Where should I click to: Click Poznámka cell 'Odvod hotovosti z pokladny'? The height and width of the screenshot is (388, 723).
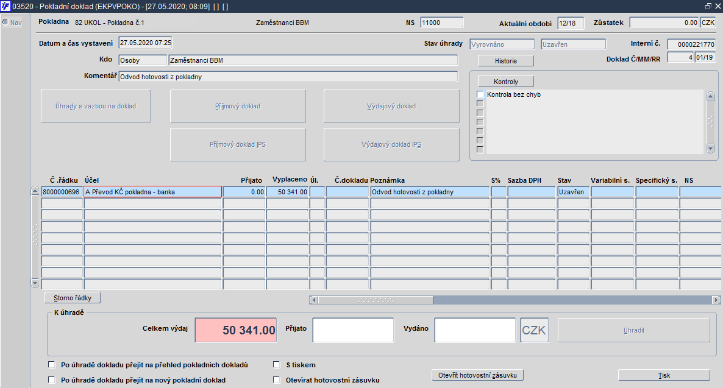[x=430, y=192]
